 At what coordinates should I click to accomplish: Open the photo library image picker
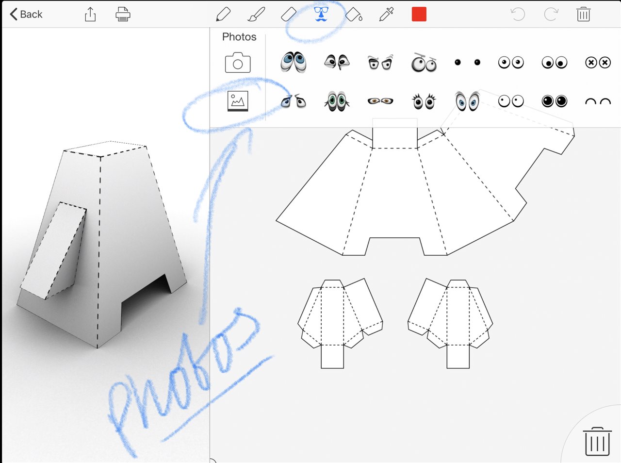(x=238, y=101)
